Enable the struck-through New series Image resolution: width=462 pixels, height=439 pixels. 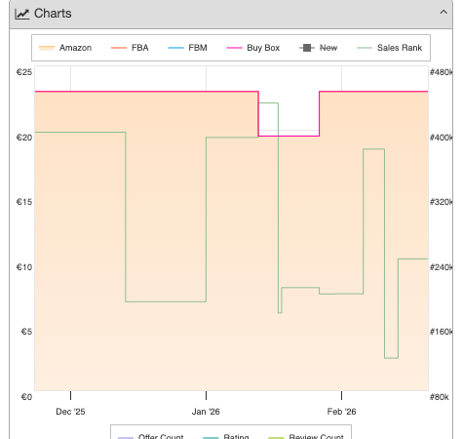click(x=319, y=48)
